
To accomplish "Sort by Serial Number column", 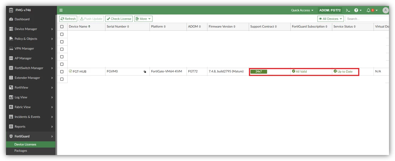I will click(x=118, y=27).
